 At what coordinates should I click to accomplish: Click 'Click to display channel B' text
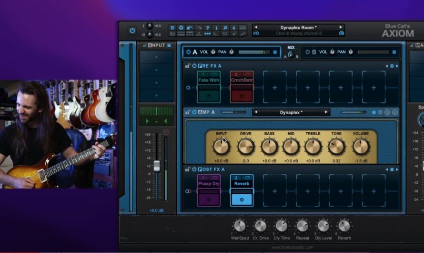pyautogui.click(x=299, y=33)
